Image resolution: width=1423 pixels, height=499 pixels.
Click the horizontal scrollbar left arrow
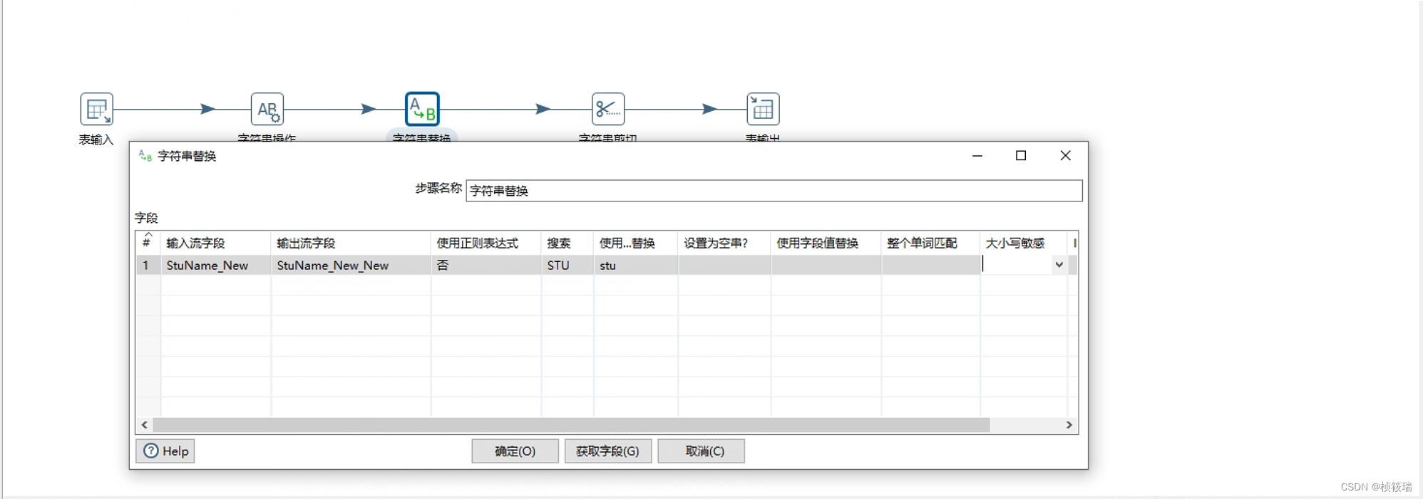[x=144, y=425]
